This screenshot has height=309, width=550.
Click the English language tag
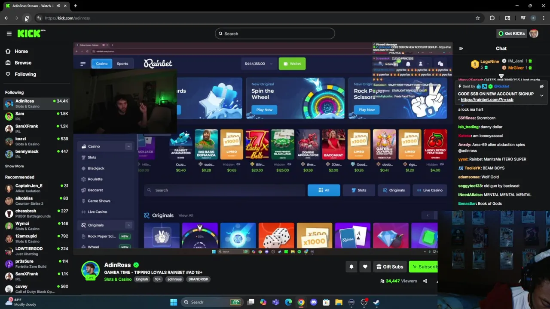(142, 279)
